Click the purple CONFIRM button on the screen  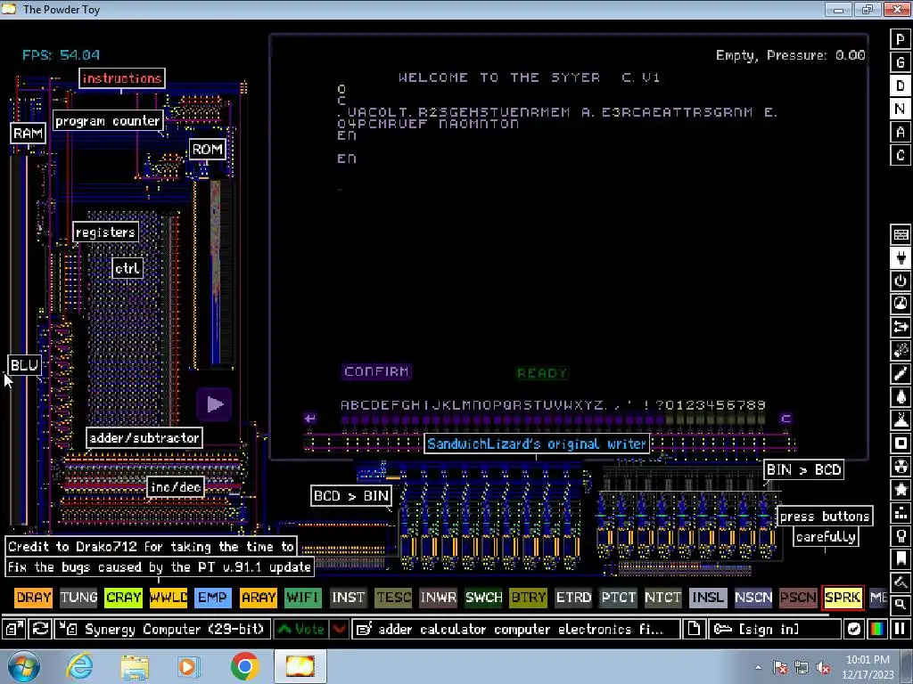[377, 371]
